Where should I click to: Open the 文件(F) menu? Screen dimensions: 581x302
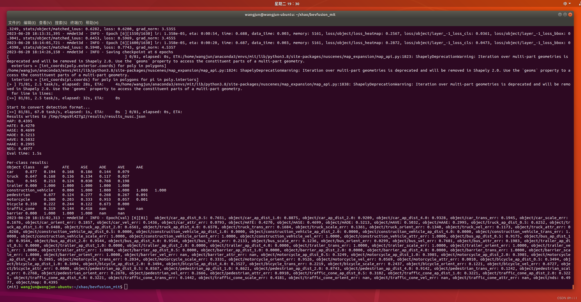[x=14, y=23]
